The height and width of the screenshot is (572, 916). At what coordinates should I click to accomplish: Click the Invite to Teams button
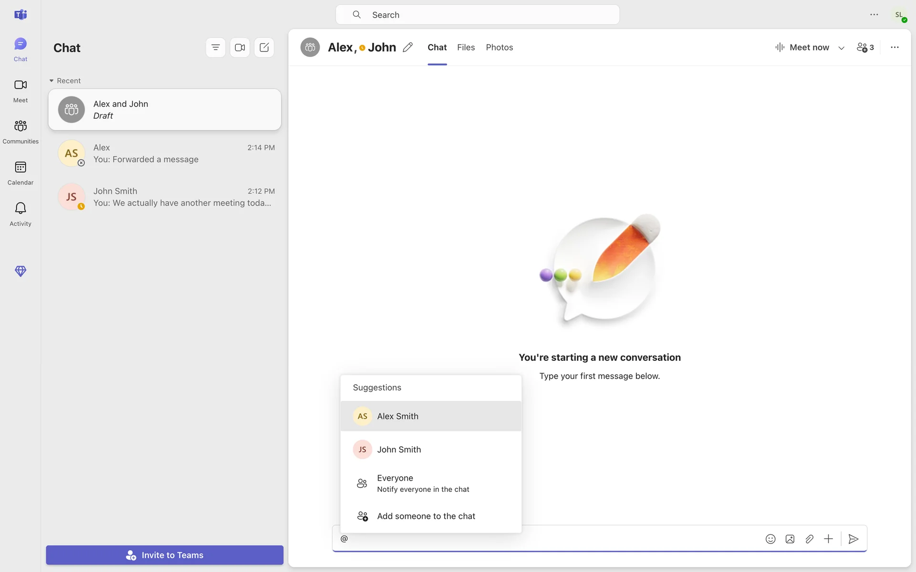click(x=165, y=555)
